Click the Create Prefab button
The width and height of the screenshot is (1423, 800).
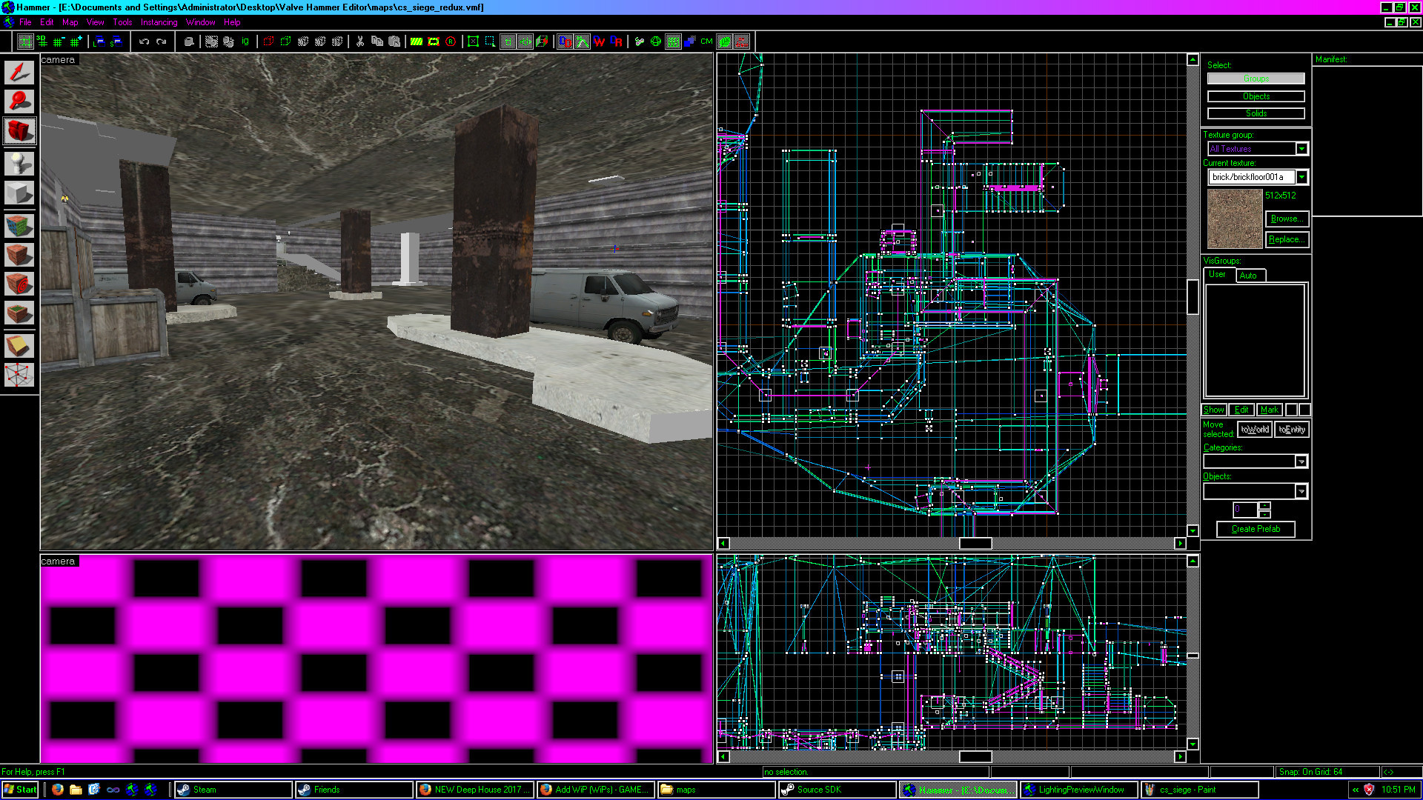pos(1256,529)
